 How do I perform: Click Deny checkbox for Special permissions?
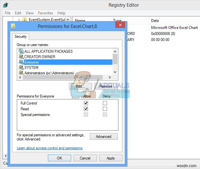point(105,114)
